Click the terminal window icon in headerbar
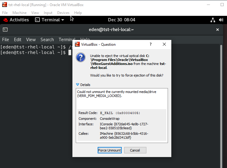Viewport: 227px width, 168px height. click(5, 30)
